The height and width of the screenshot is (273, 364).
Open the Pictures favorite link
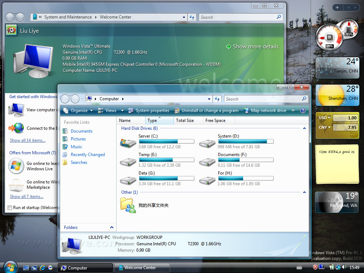(78, 139)
